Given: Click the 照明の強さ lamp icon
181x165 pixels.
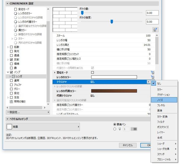Looking at the screenshot, I should tap(11, 102).
